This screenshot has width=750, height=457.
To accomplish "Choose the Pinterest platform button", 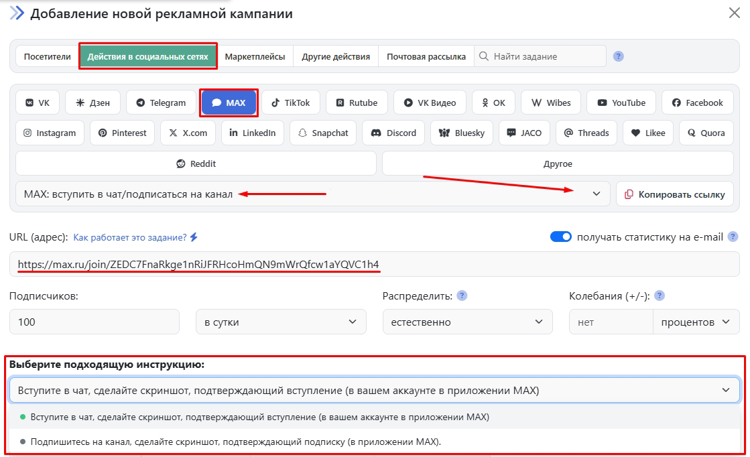I will tap(123, 133).
